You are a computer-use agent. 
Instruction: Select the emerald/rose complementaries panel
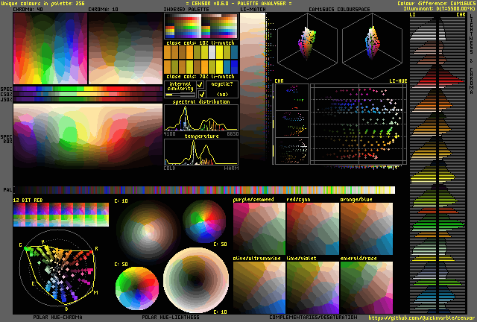[x=366, y=287]
